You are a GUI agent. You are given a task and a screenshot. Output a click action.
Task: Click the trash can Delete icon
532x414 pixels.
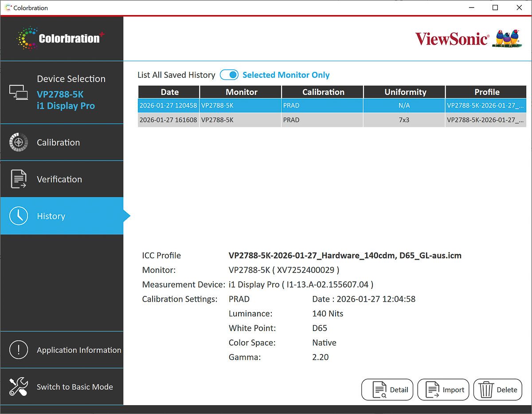point(486,390)
